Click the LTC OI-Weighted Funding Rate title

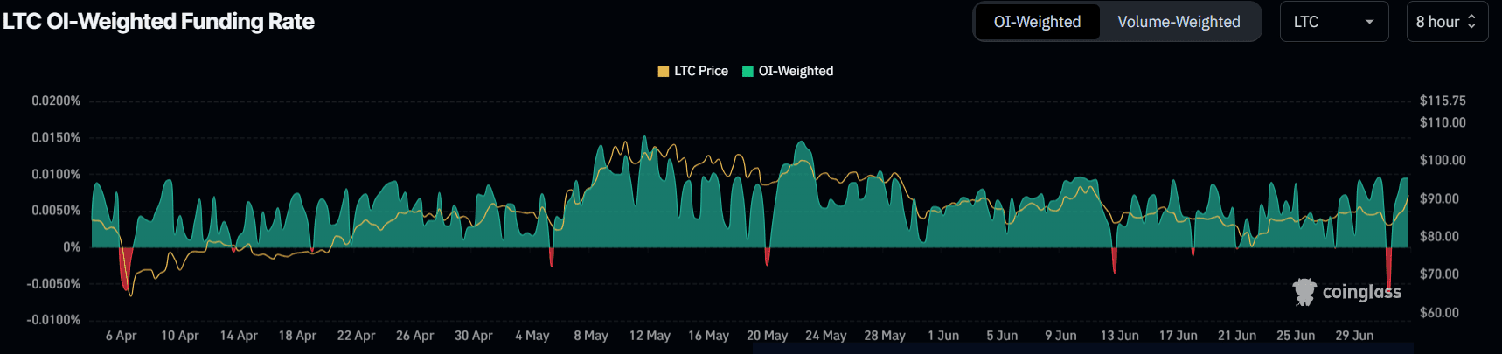[x=158, y=21]
